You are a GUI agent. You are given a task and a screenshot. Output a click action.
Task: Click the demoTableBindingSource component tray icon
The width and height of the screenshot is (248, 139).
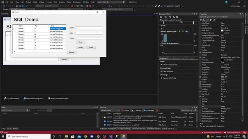tap(24, 98)
